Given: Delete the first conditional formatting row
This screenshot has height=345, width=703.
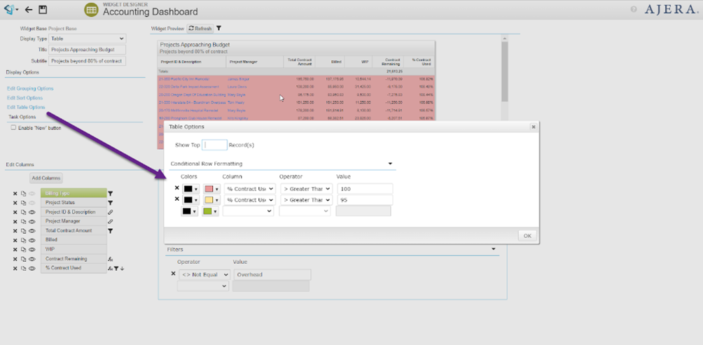Looking at the screenshot, I should pyautogui.click(x=176, y=188).
